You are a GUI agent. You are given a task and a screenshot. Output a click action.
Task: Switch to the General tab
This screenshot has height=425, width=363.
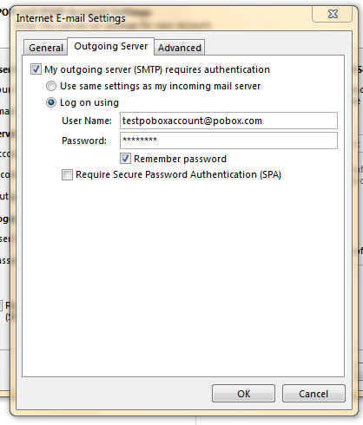click(46, 48)
